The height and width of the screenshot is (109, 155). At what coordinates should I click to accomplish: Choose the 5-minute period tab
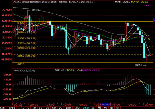click(28, 108)
